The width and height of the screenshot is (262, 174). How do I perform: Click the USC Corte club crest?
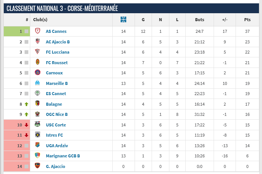point(37,125)
